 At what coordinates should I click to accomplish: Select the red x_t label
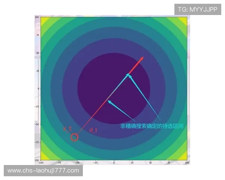tap(67, 129)
